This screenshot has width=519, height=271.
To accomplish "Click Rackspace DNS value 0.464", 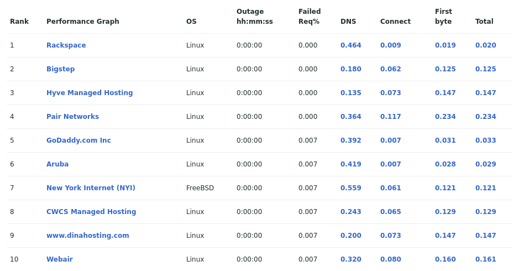I will (x=351, y=45).
